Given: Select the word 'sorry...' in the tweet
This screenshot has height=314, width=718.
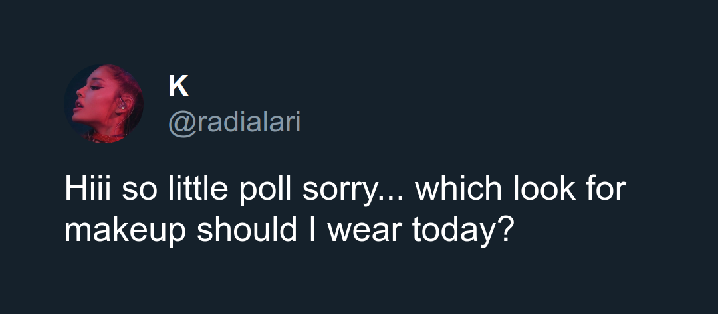Looking at the screenshot, I should pos(354,189).
